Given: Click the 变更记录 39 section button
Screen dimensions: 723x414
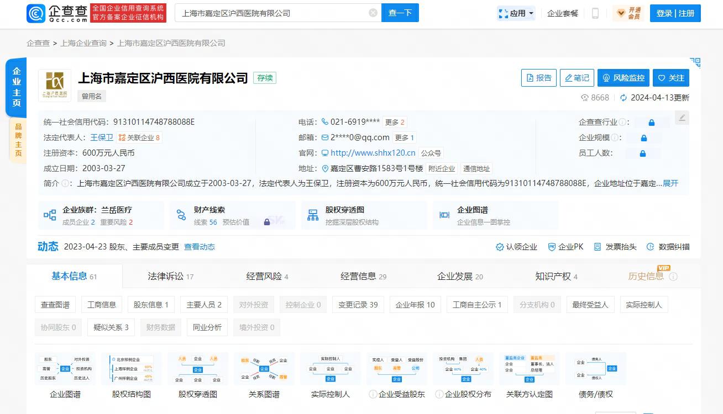Looking at the screenshot, I should pyautogui.click(x=358, y=305).
